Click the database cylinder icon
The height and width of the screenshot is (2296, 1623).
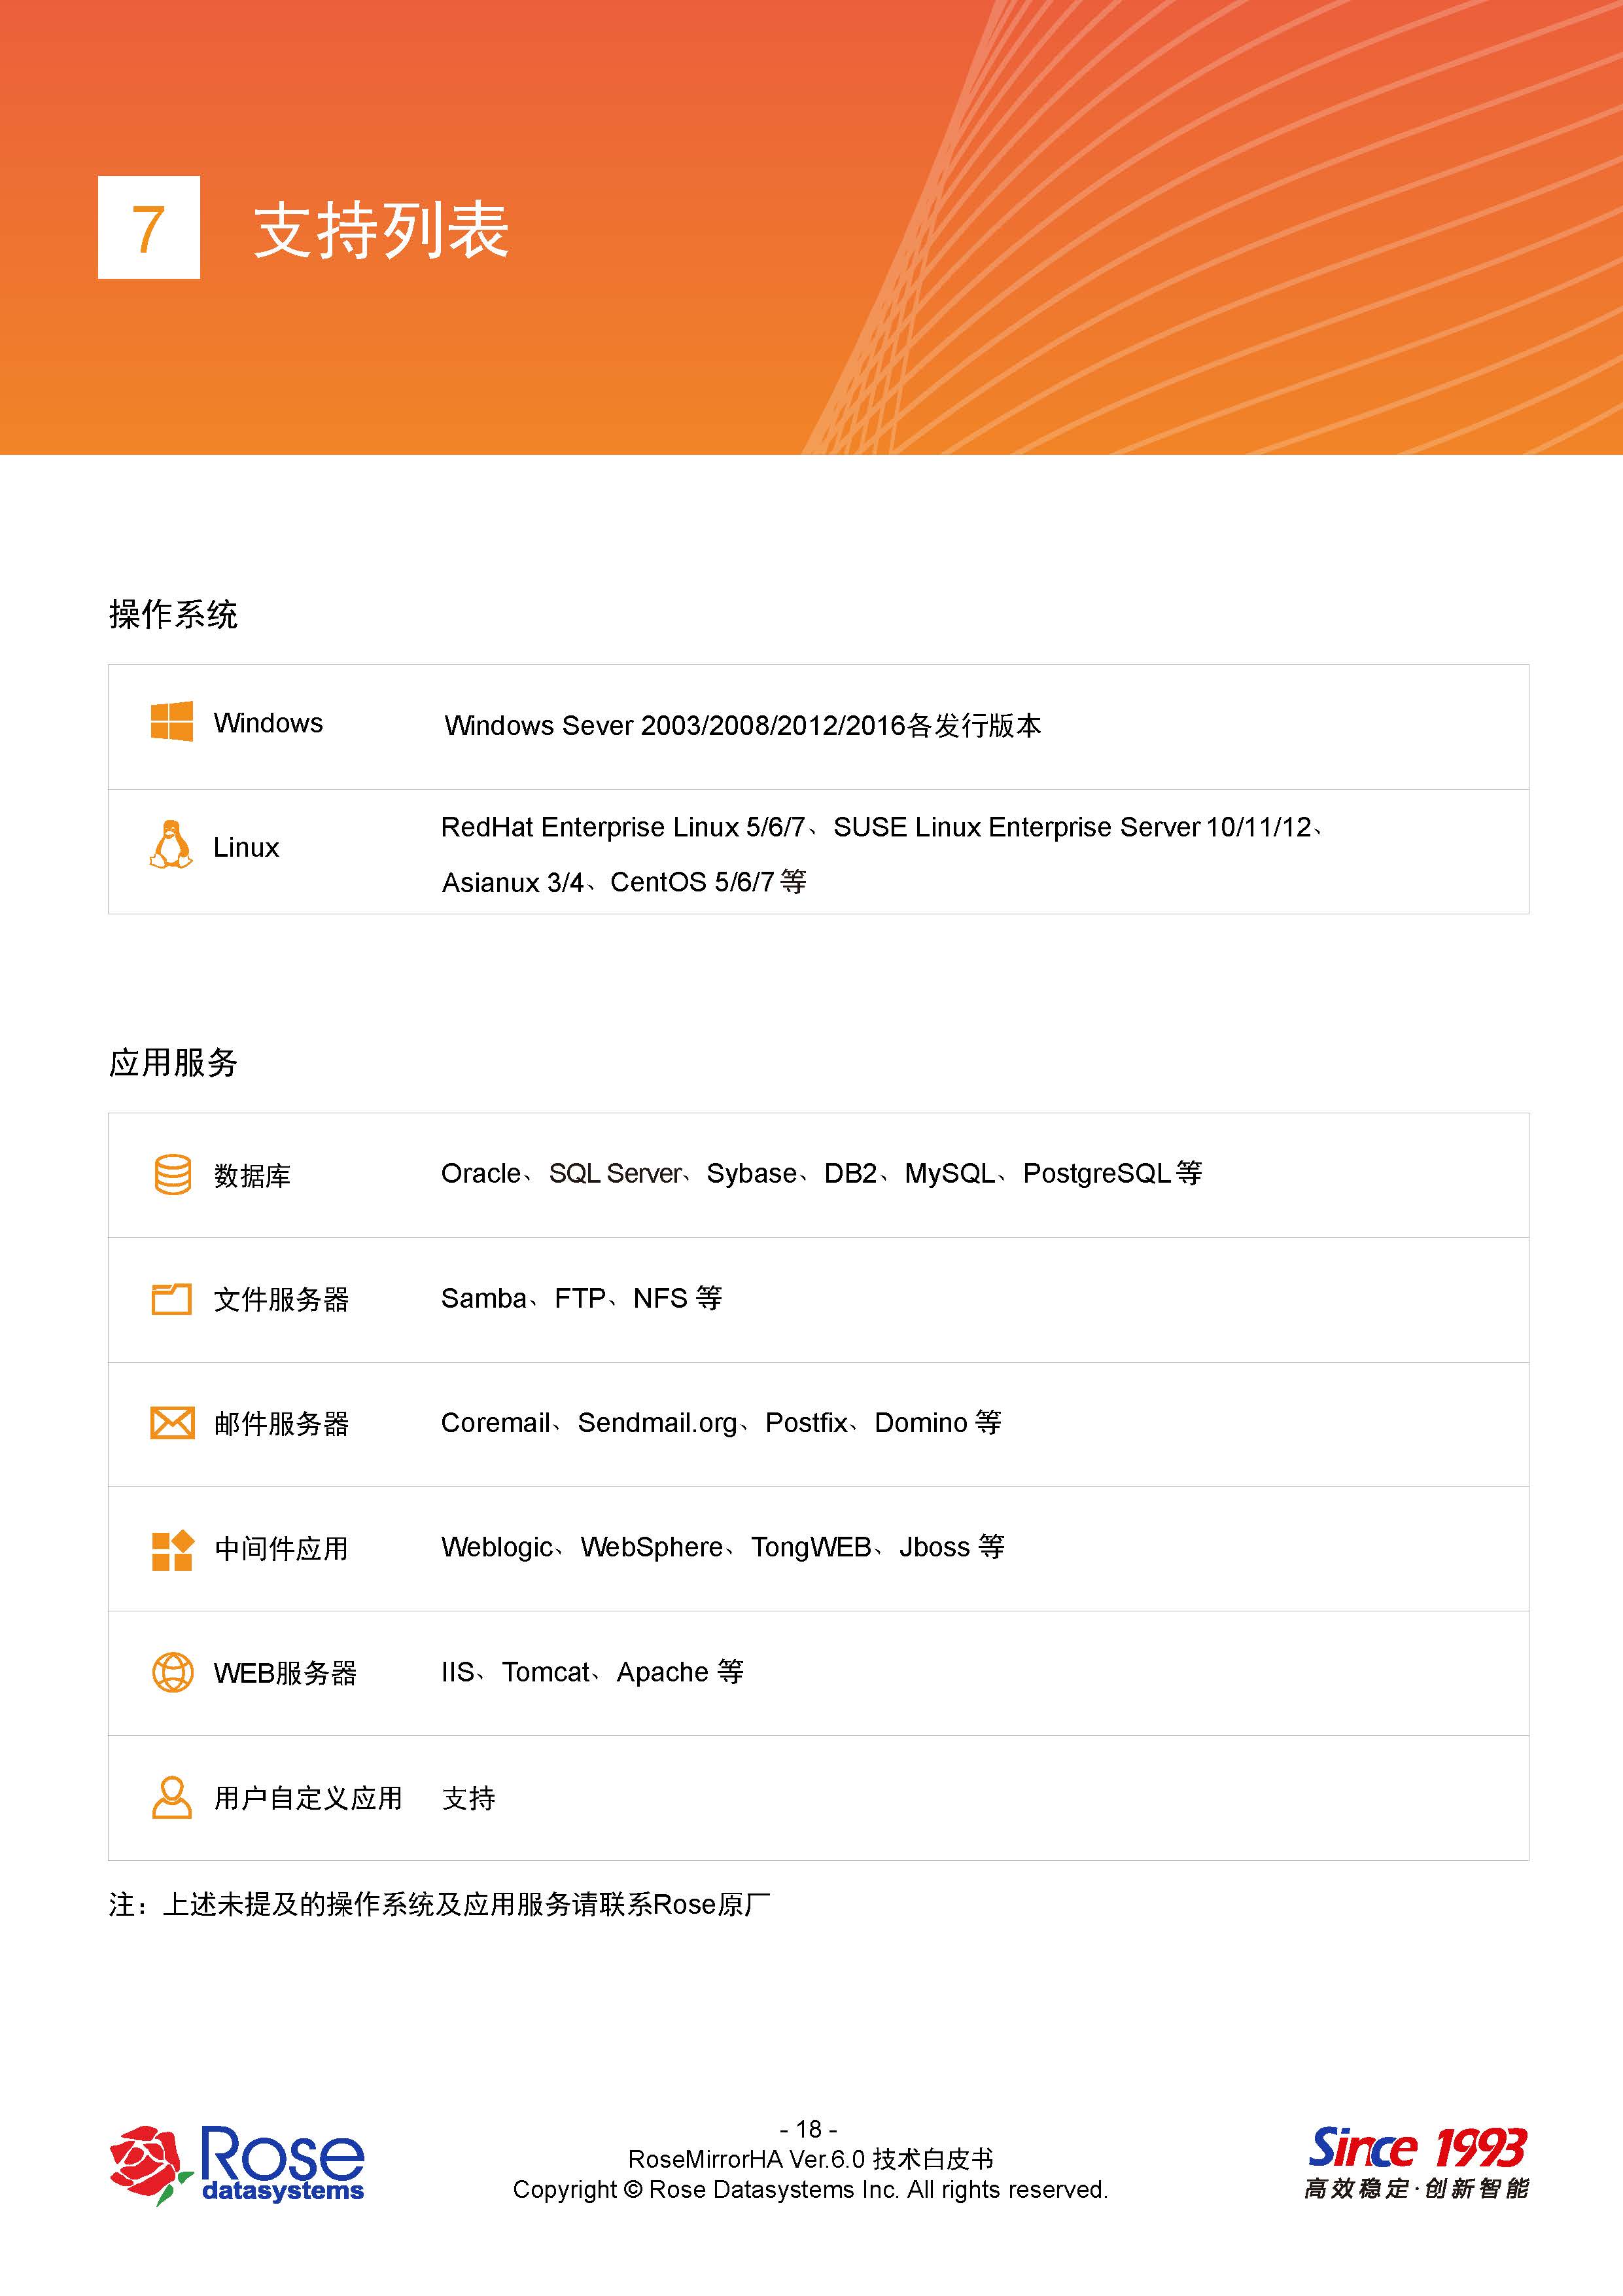[172, 1174]
